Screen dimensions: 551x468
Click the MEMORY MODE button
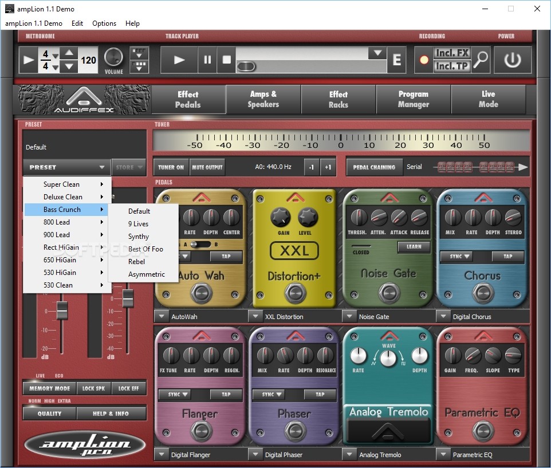pos(50,388)
